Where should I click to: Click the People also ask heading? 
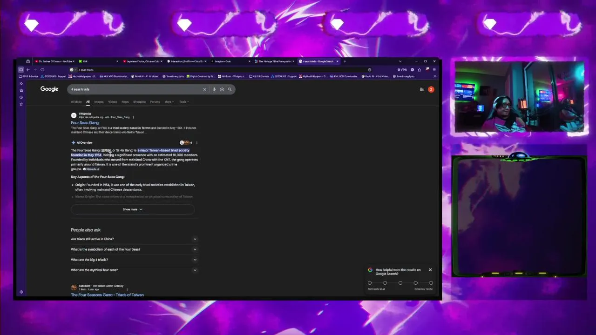pos(86,230)
